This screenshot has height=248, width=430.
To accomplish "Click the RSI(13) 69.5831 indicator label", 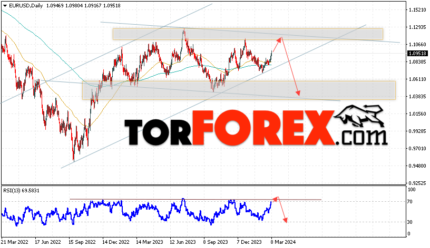I will coord(21,191).
